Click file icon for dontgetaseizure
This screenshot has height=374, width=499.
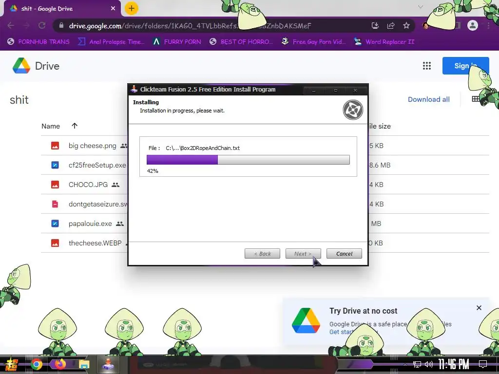click(x=55, y=204)
